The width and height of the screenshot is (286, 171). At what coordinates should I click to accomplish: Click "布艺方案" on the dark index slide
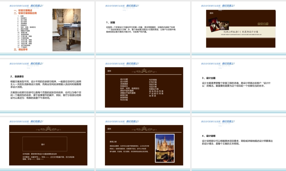point(124,100)
